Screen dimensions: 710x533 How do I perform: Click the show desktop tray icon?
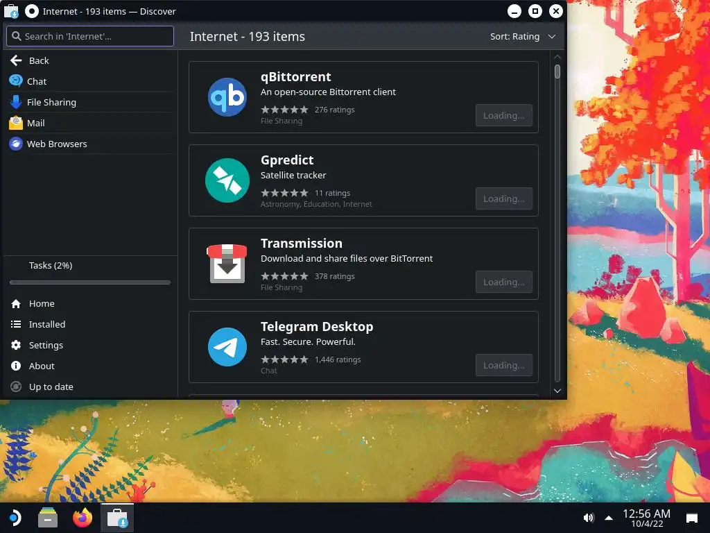click(692, 518)
